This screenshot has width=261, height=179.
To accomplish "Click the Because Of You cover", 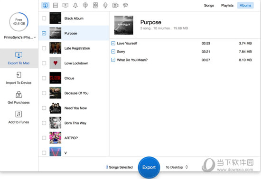I will click(56, 93).
